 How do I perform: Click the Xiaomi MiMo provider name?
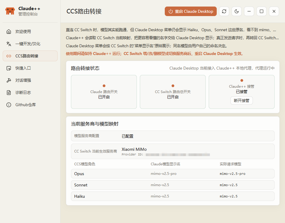tap(134, 149)
